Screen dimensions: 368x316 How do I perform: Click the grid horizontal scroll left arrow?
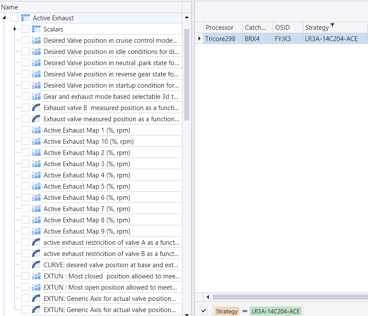pyautogui.click(x=208, y=297)
